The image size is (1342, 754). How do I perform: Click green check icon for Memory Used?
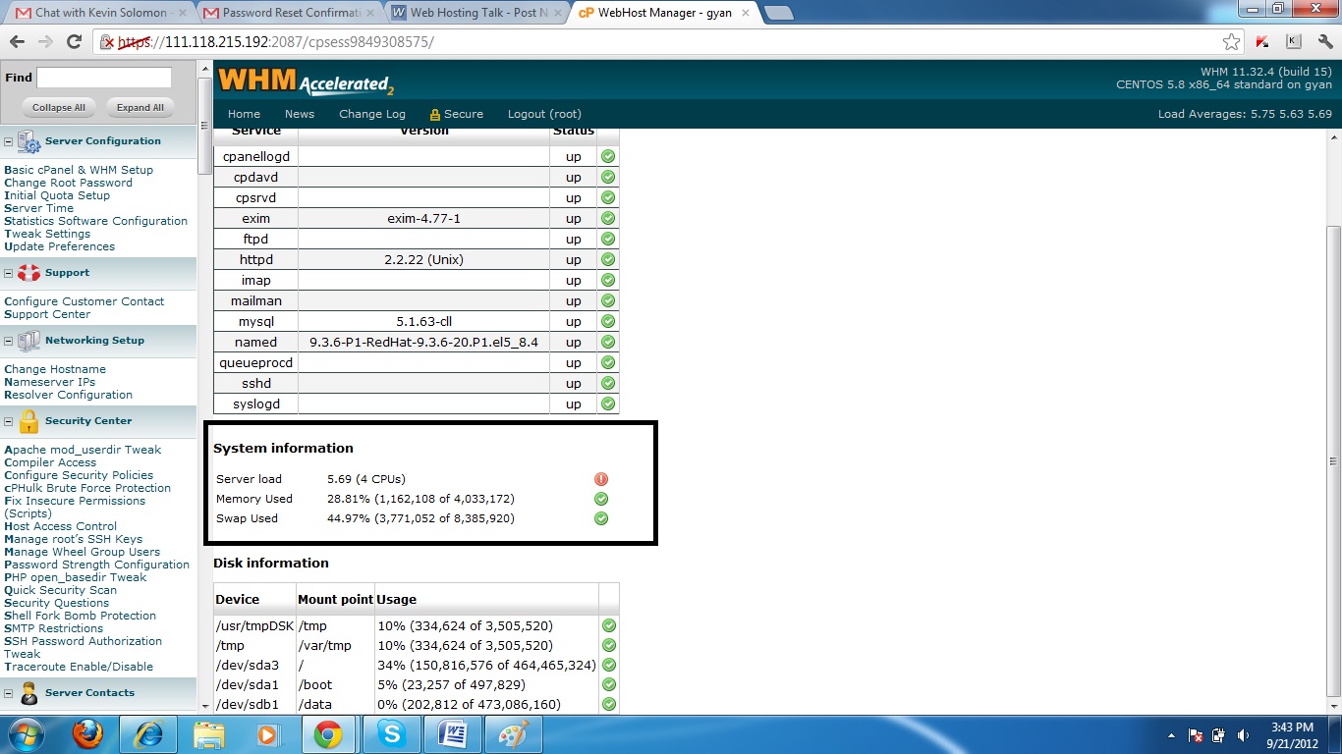(x=601, y=499)
